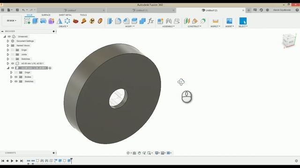
Task: Switch to the Untitled*(1) document tab
Action: pos(141,10)
